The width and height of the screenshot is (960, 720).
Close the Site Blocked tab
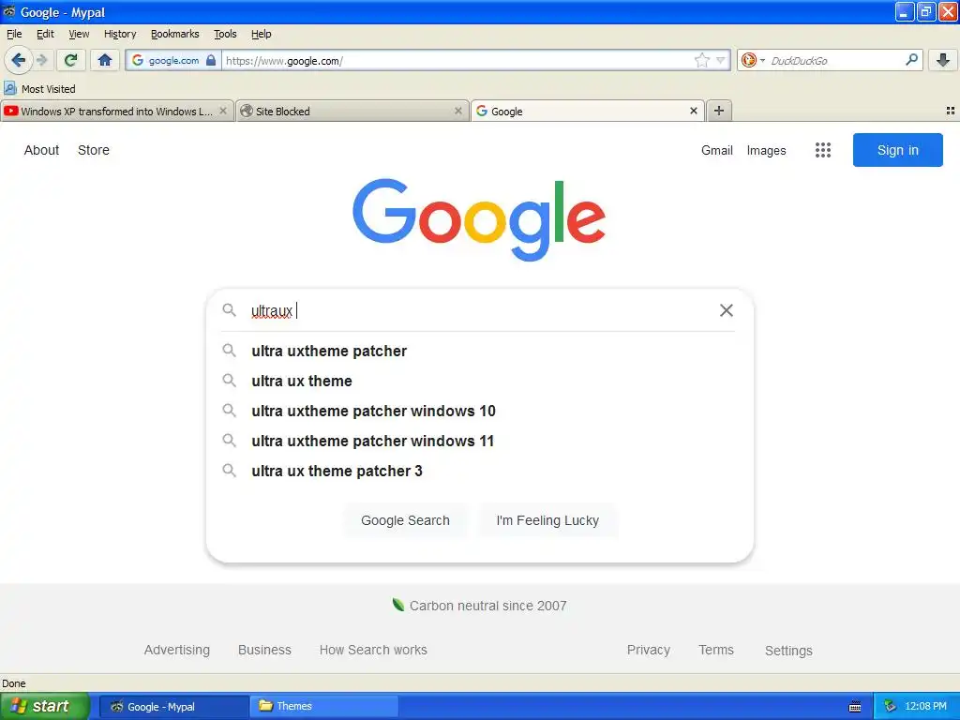(x=457, y=111)
